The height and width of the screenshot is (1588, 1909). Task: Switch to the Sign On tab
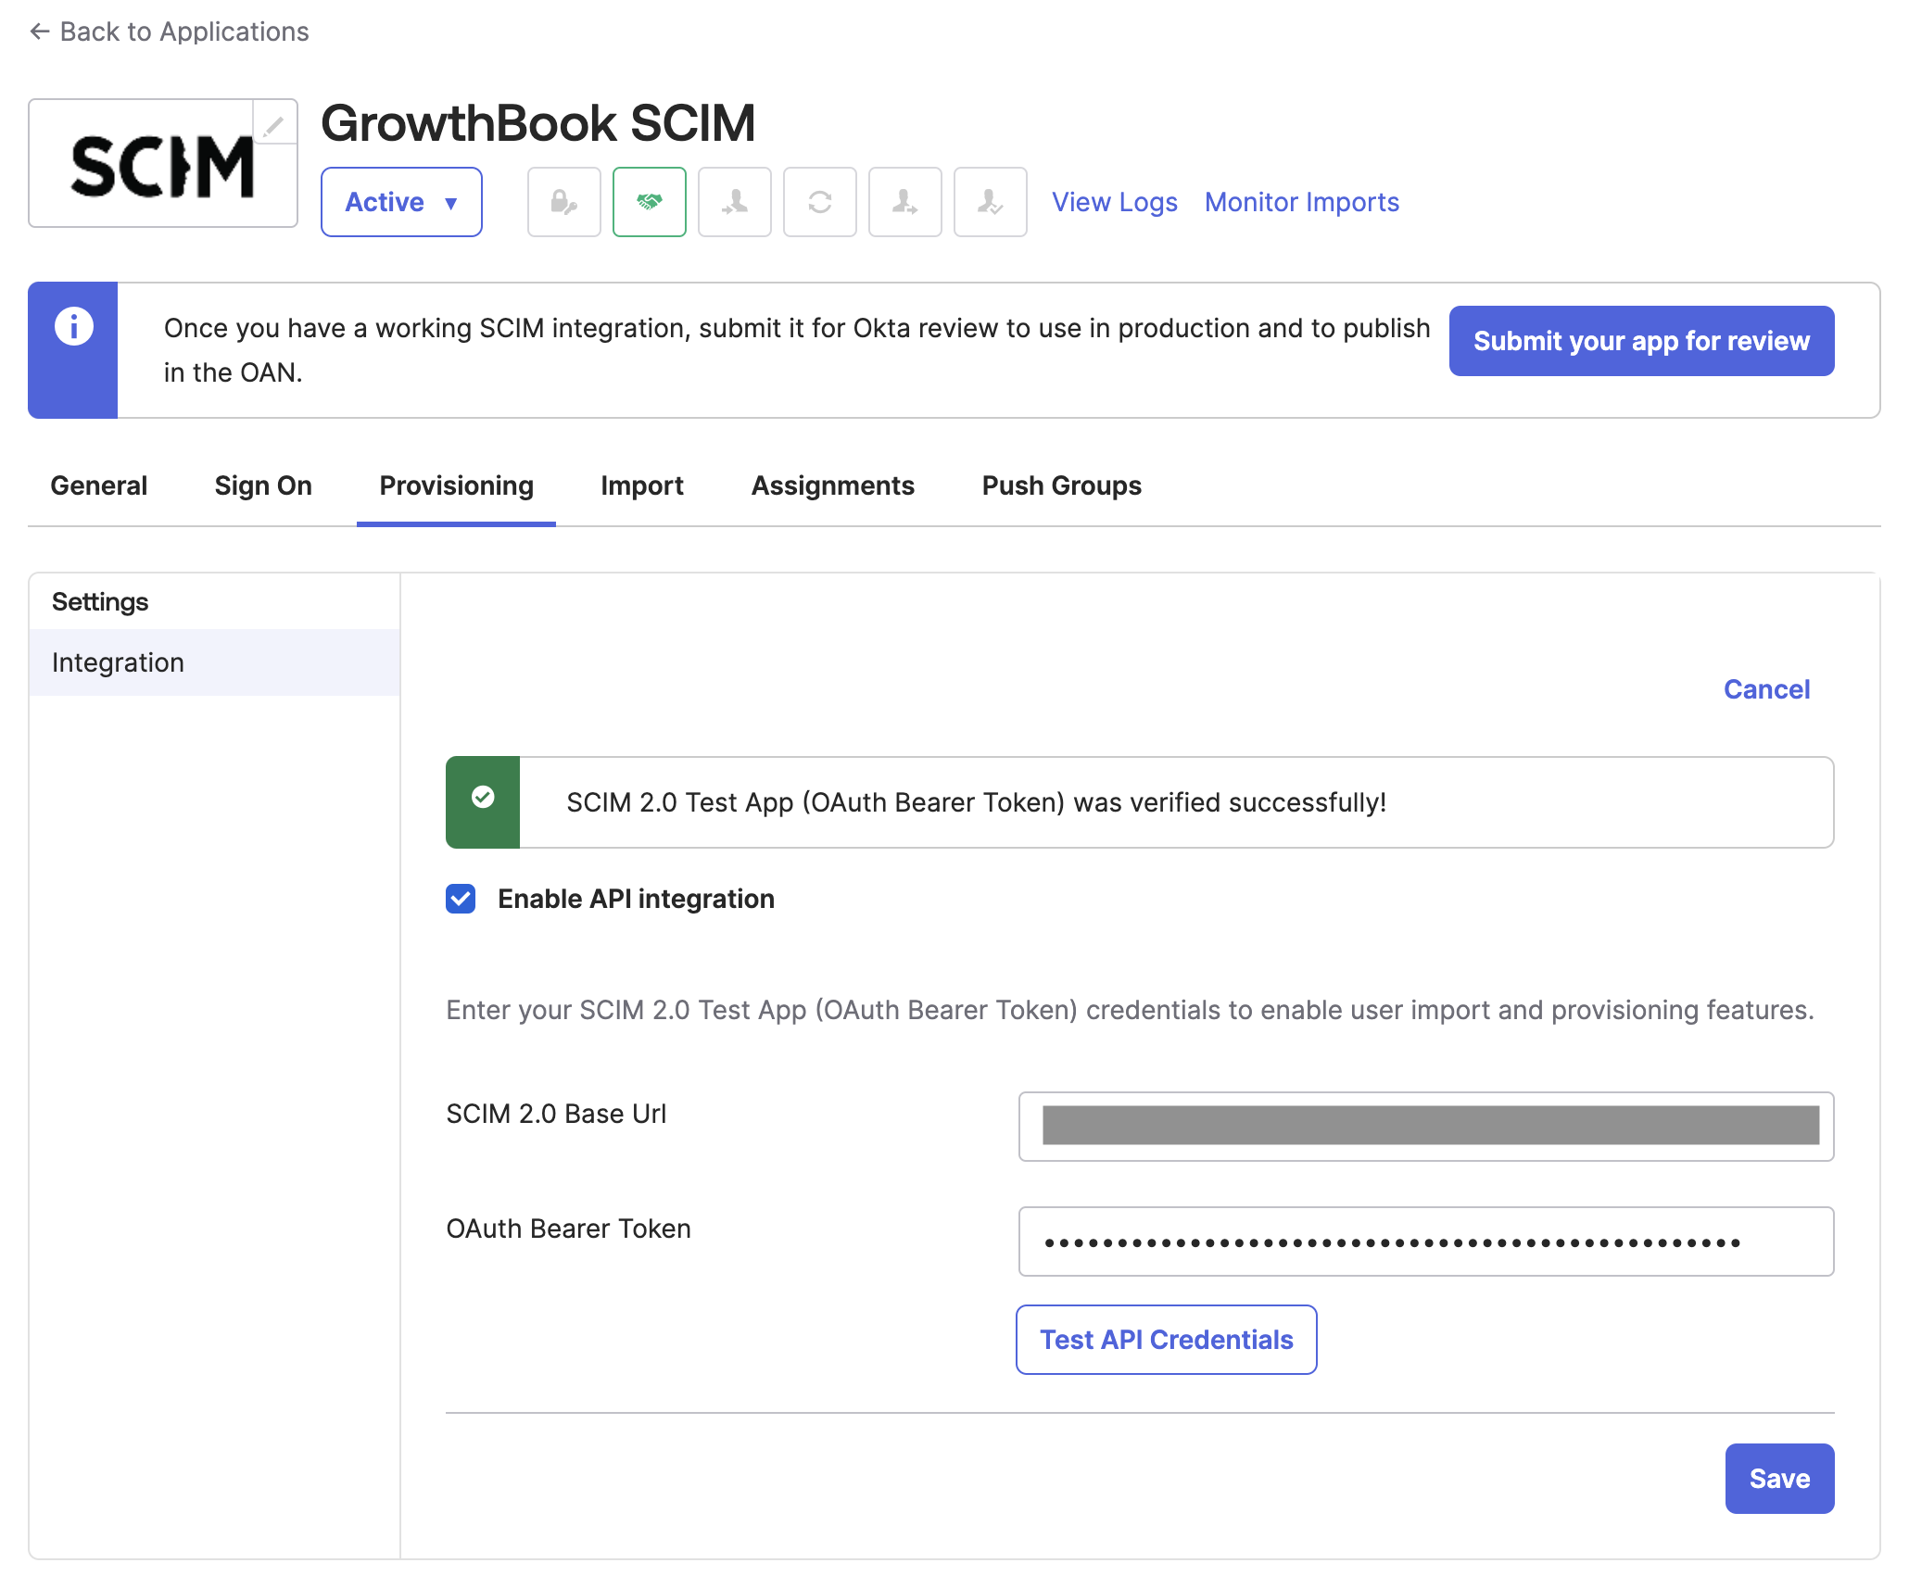(263, 485)
